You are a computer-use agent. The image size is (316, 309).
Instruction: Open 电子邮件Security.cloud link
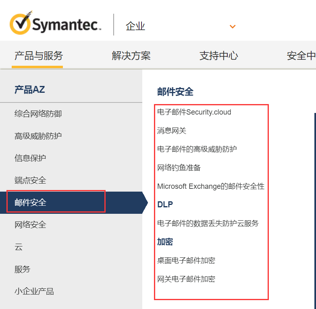pos(194,112)
